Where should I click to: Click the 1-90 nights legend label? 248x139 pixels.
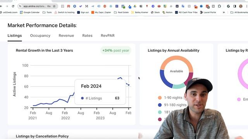click(173, 98)
